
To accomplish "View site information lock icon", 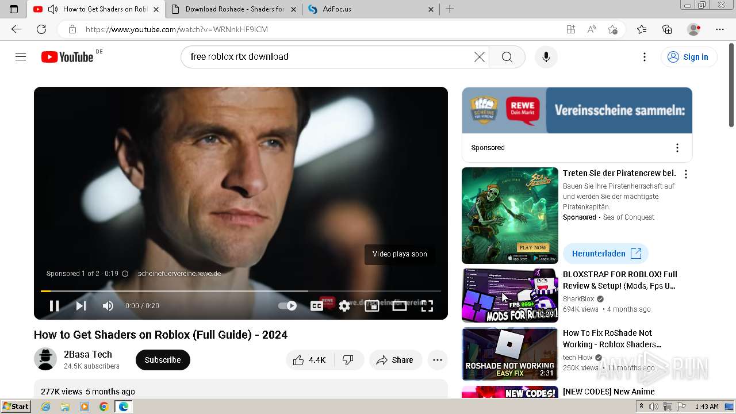I will click(x=72, y=29).
